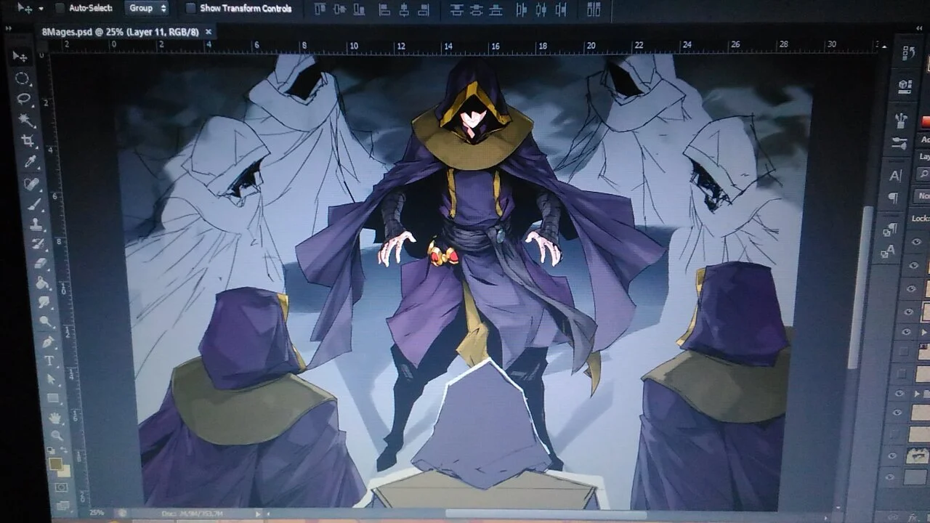Enable the Auto-Select checkbox

60,8
